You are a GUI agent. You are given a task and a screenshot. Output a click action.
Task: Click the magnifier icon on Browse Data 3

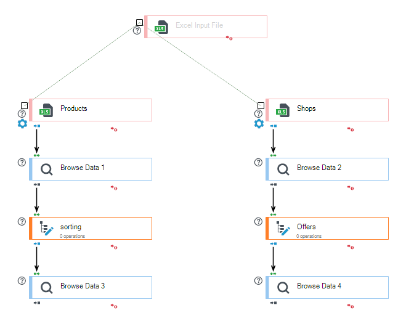point(47,288)
